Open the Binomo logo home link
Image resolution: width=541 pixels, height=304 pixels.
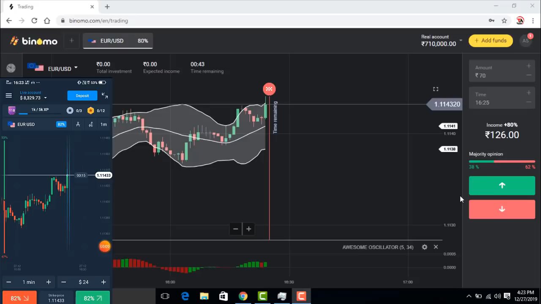(34, 41)
